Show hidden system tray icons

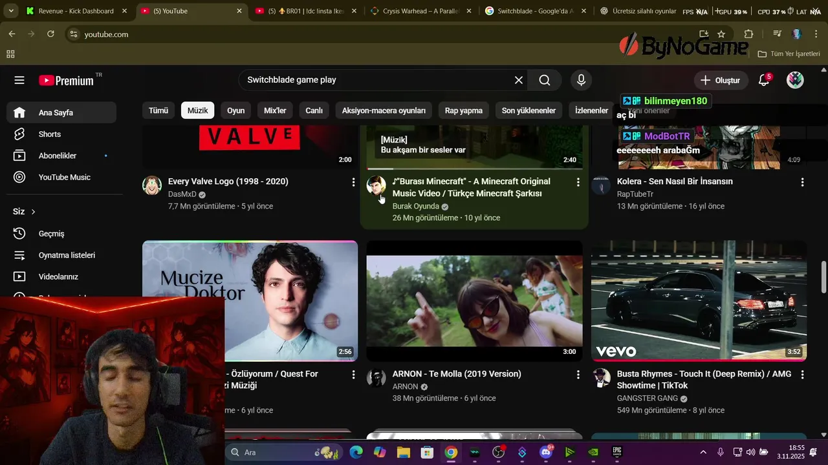coord(703,452)
